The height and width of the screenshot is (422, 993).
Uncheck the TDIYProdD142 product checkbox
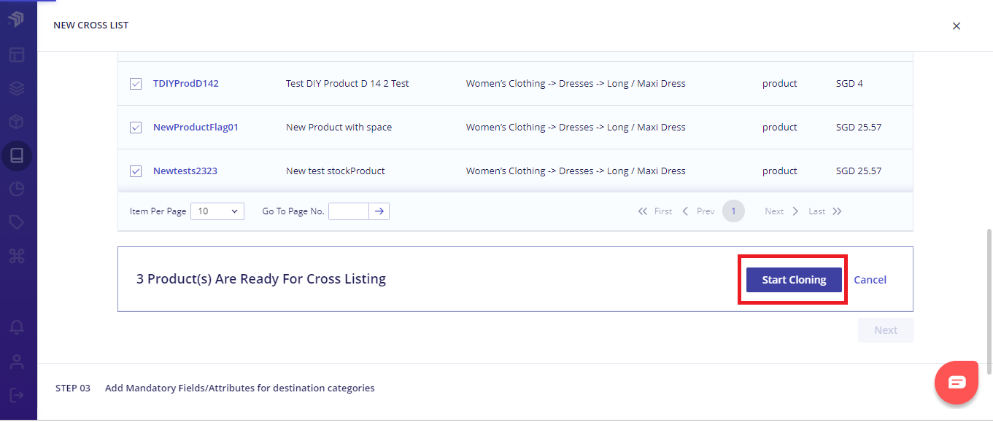[x=136, y=84]
